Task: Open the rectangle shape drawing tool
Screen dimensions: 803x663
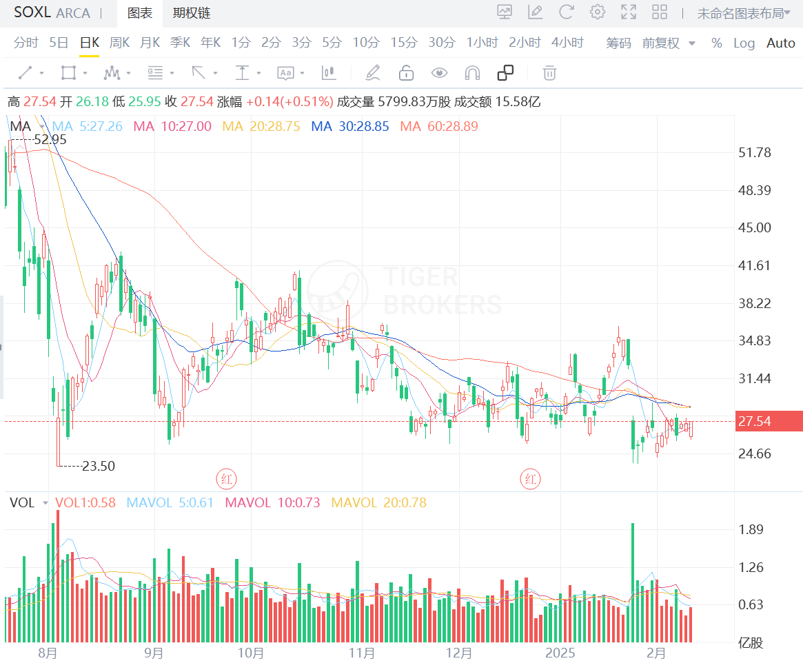Action: click(67, 72)
